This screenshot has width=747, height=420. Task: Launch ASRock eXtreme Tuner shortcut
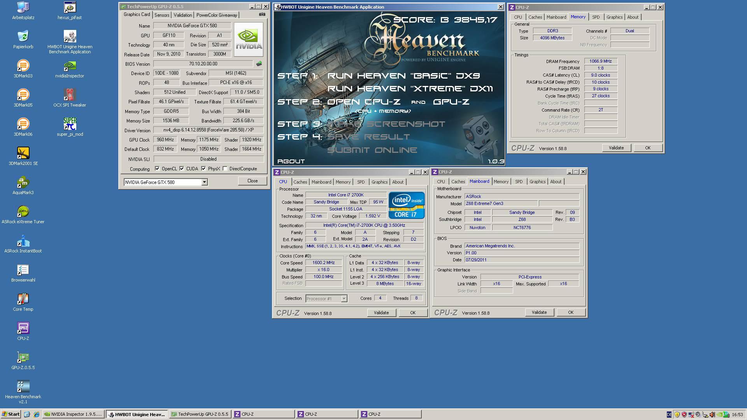[x=23, y=215]
